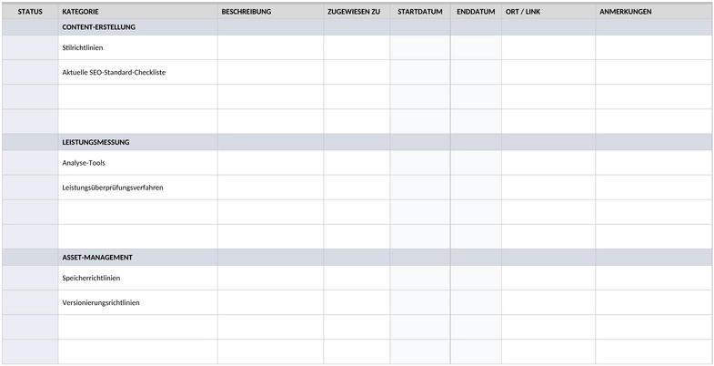This screenshot has height=366, width=714.
Task: Click the Beschreibung cell for Analyse-Tools
Action: (x=270, y=163)
